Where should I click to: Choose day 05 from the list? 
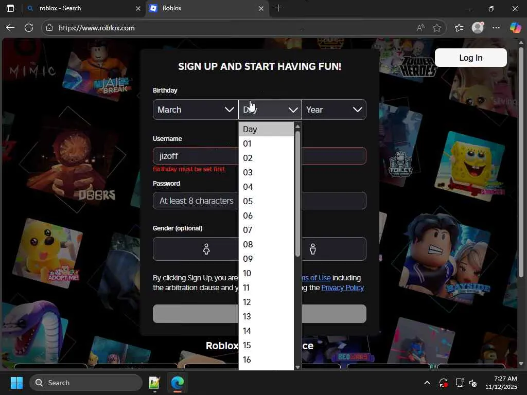click(266, 201)
